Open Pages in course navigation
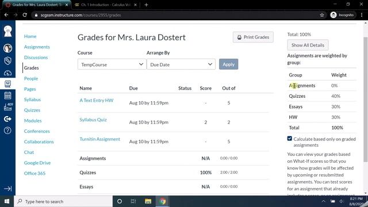 pos(30,89)
